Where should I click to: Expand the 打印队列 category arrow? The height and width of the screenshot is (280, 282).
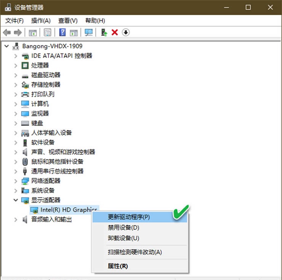pos(16,94)
